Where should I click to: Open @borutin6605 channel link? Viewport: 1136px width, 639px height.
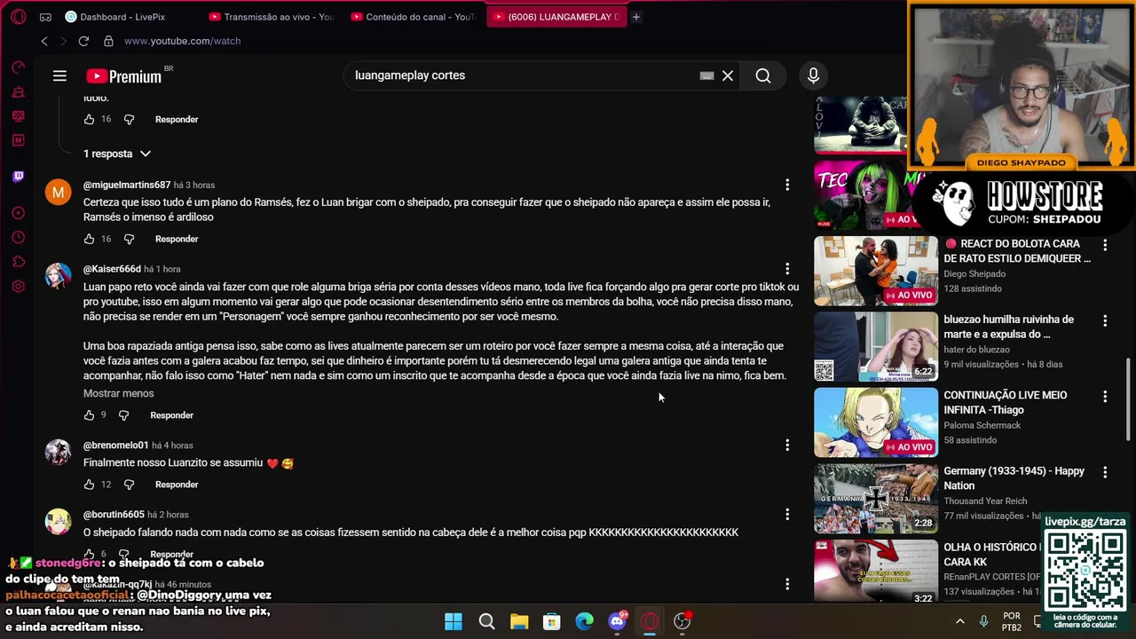pos(114,515)
